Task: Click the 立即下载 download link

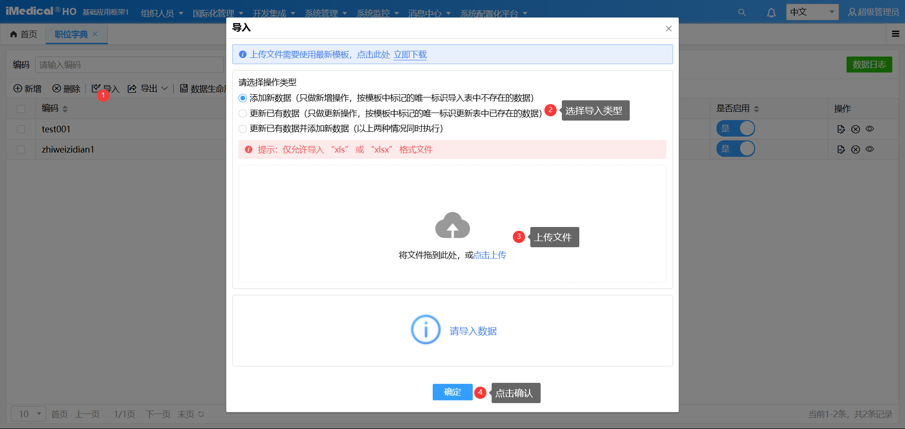Action: click(x=410, y=55)
